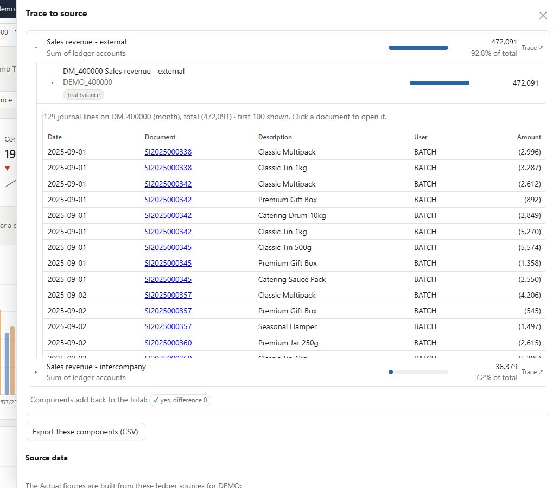Select the Trial balance tag

84,95
